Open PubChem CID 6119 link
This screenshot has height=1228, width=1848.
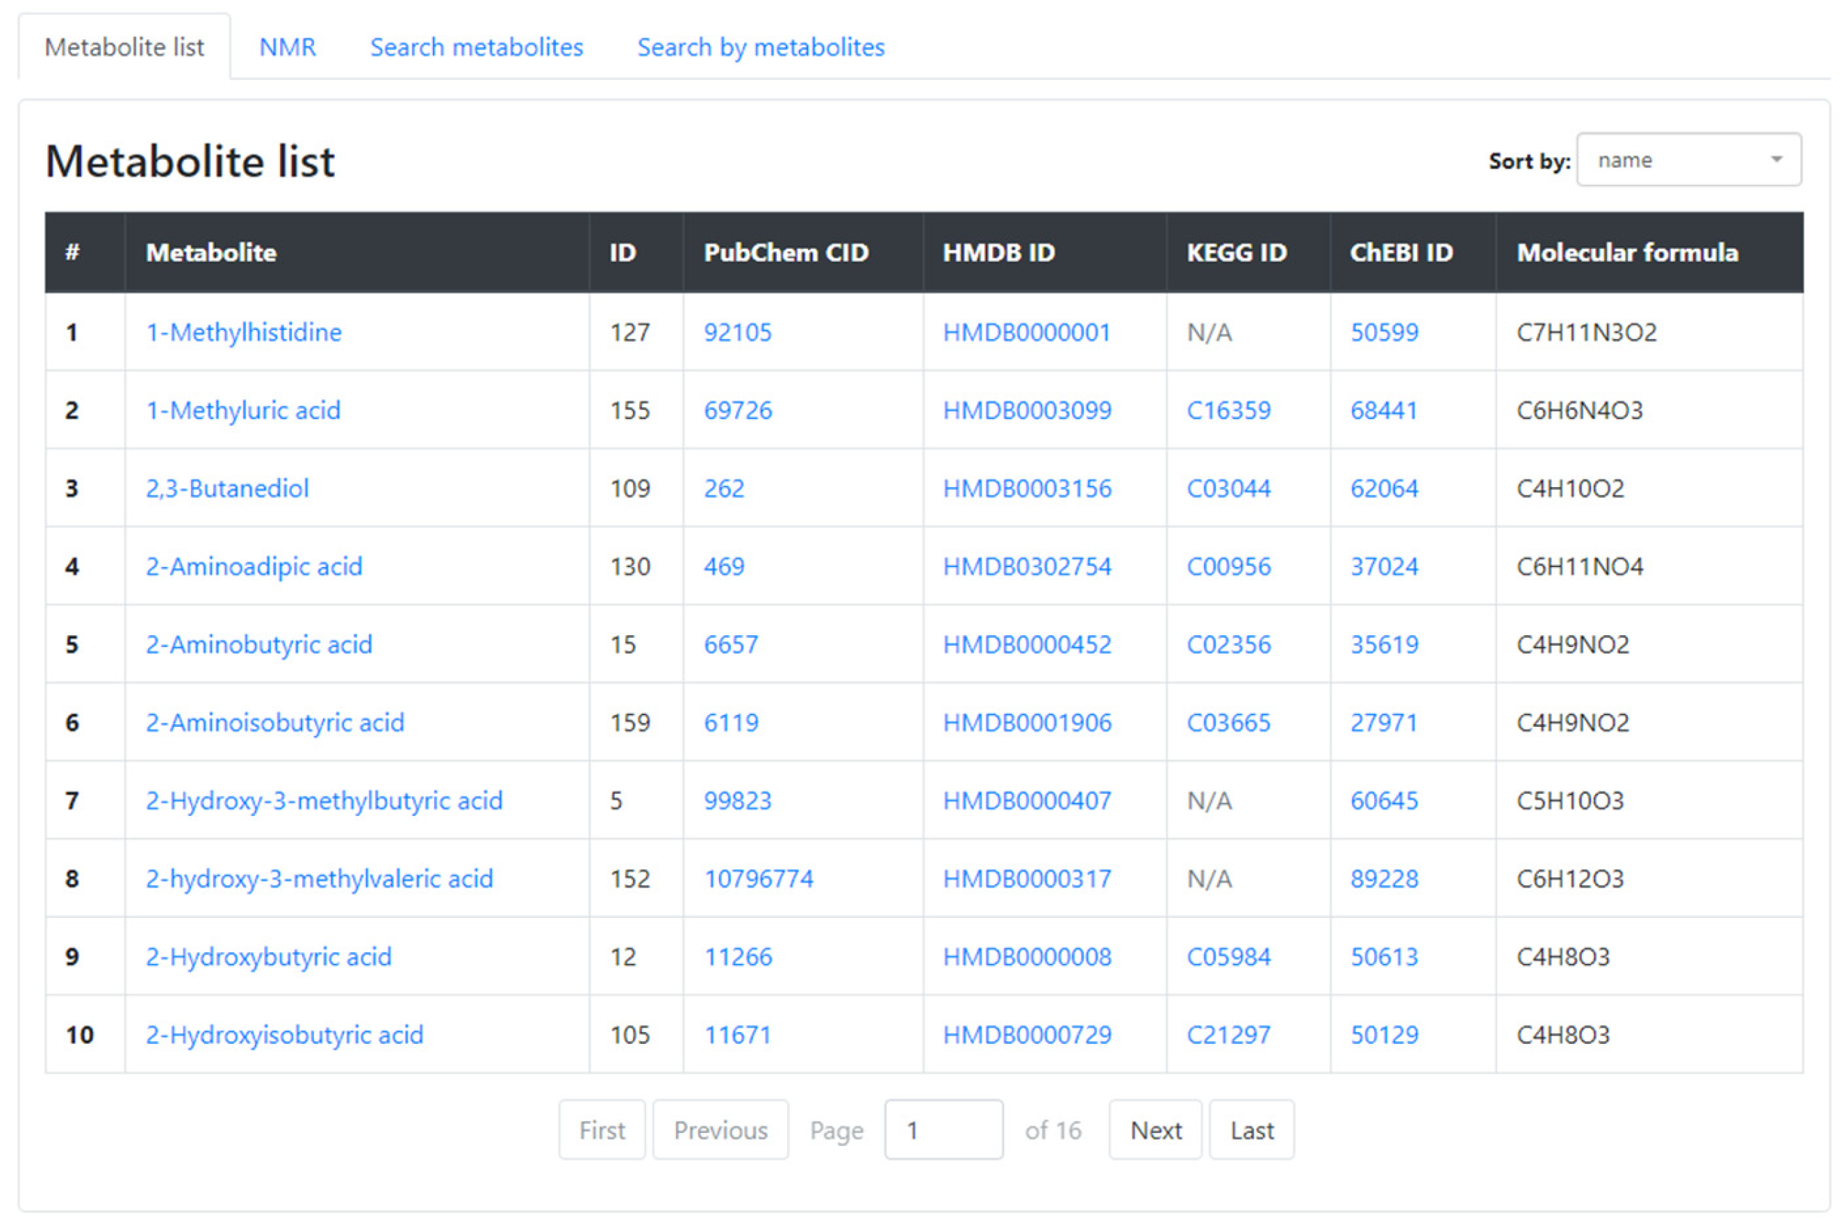(x=731, y=722)
